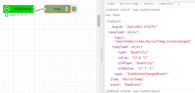The height and width of the screenshot is (93, 195).
Task: Click the msg : Object label
Action: (x=113, y=15)
